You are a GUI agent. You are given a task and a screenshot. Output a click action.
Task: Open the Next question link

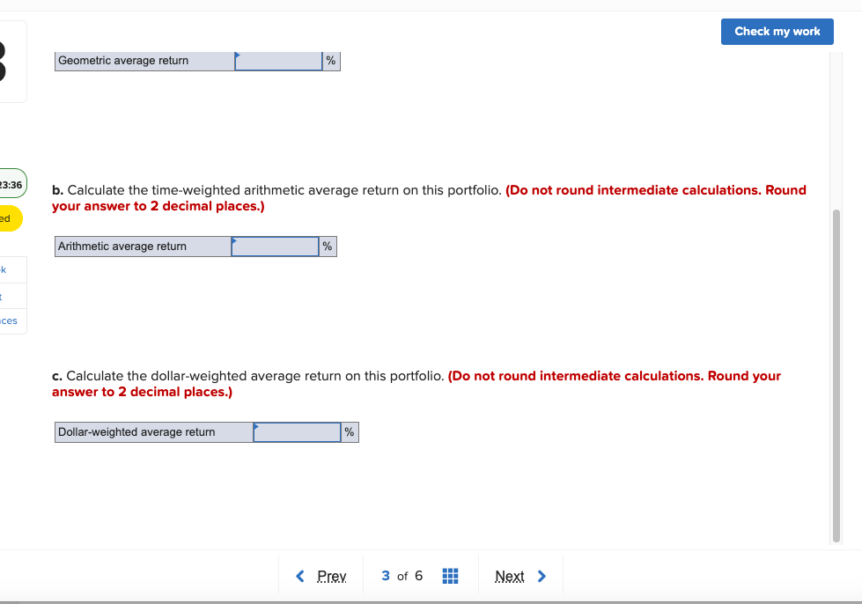(x=510, y=576)
